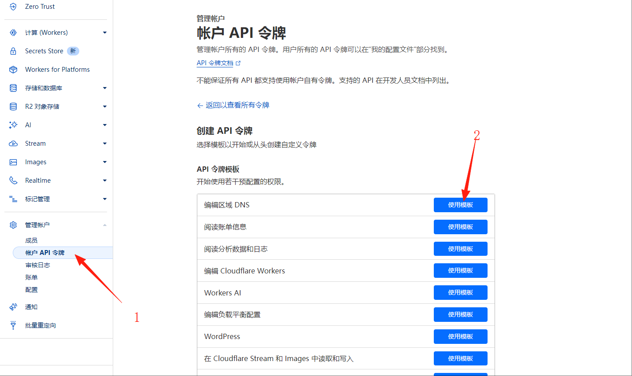Use template for 编辑 Cloudflare Workers
The width and height of the screenshot is (632, 376).
click(461, 270)
